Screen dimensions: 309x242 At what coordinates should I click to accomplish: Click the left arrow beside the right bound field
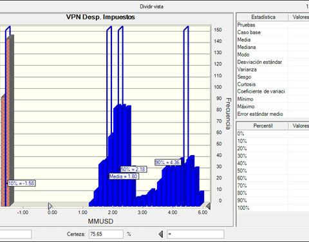point(161,234)
